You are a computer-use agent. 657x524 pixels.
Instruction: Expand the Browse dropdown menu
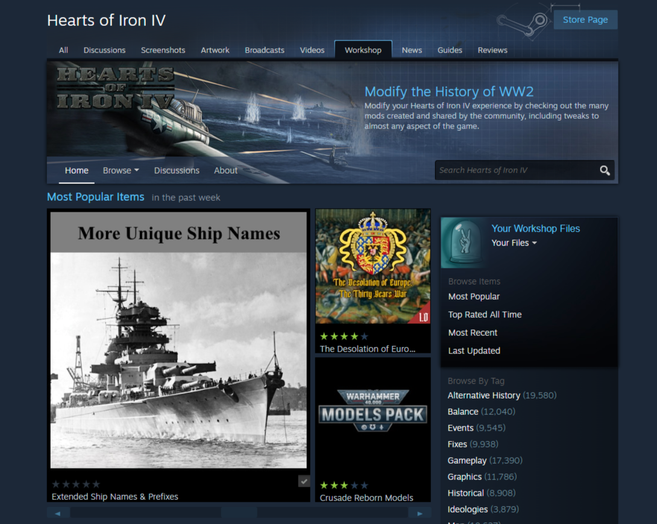click(x=121, y=171)
